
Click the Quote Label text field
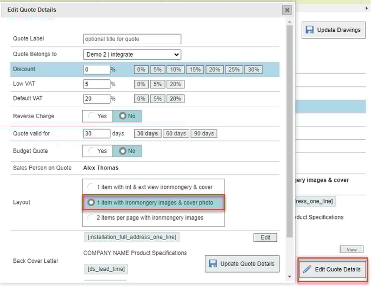132,39
